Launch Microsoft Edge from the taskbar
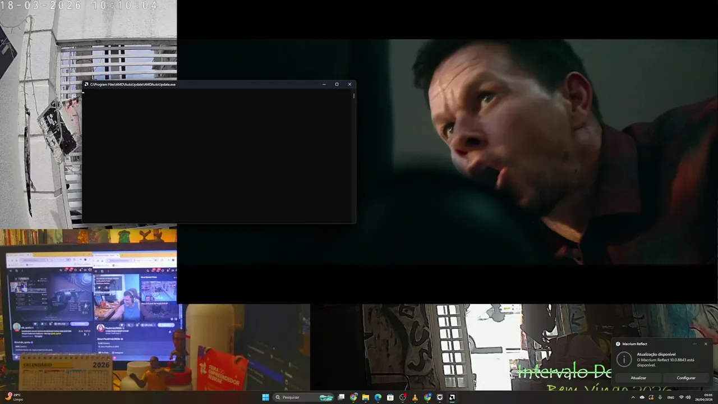Viewport: 718px width, 404px height. pos(378,397)
